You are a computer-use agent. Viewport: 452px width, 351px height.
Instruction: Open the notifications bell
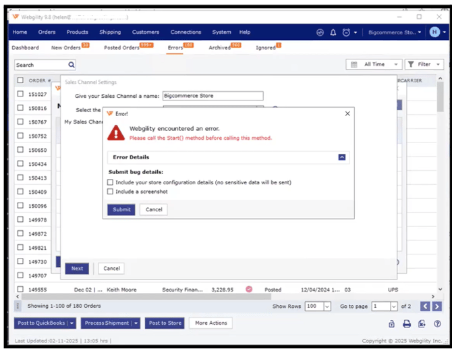(x=333, y=32)
